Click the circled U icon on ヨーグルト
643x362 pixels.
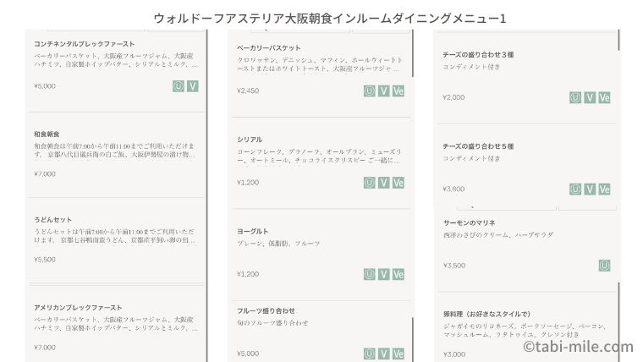pos(369,274)
